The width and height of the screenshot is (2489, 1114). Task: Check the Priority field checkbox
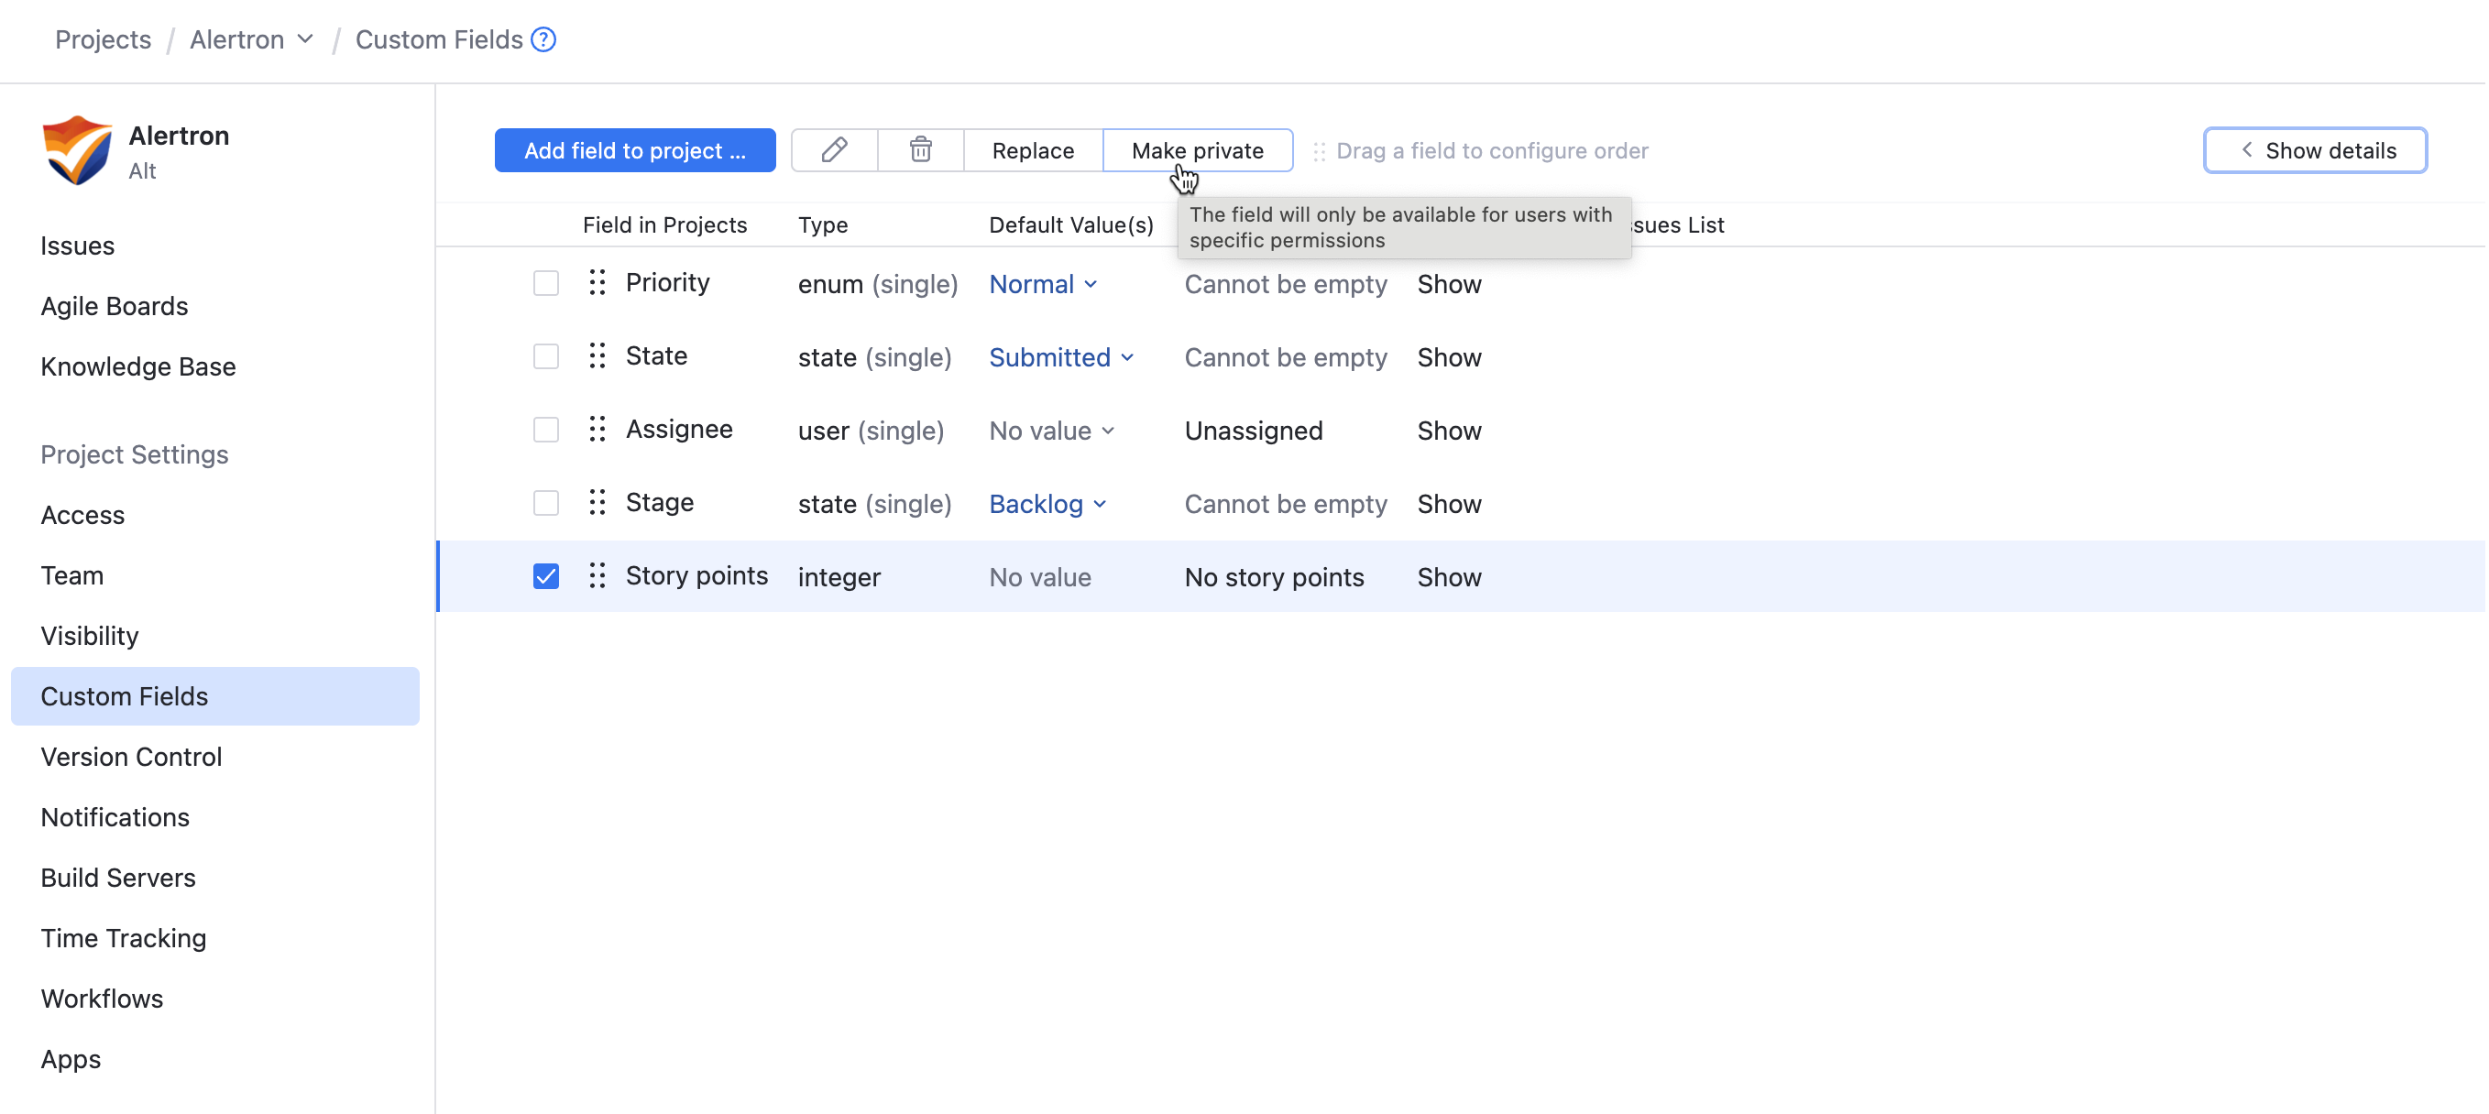(546, 283)
